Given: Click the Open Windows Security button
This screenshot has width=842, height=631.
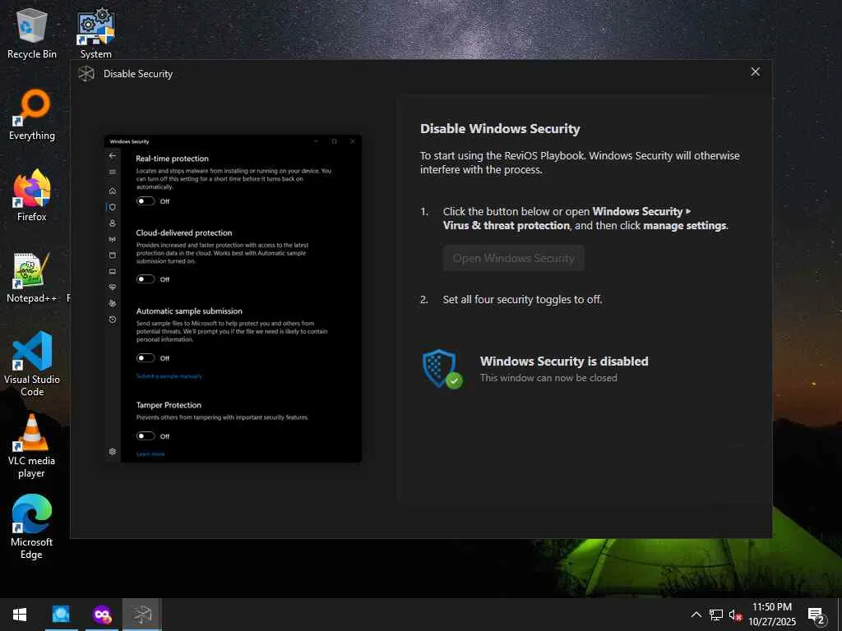Looking at the screenshot, I should coord(513,258).
